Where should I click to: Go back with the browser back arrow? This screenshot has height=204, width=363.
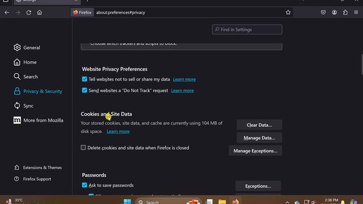(7, 12)
